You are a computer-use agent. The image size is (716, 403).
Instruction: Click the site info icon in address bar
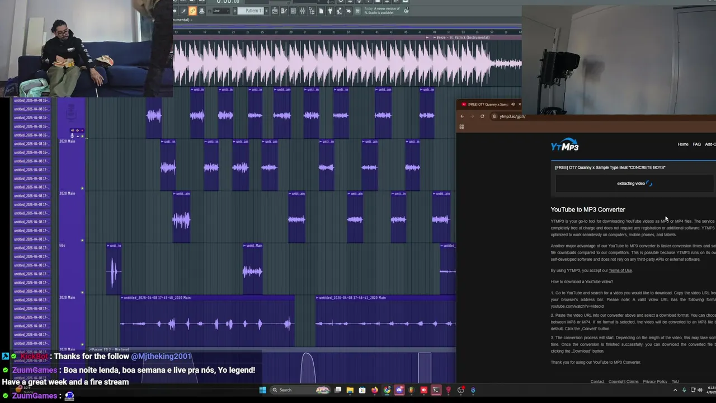[x=494, y=116]
